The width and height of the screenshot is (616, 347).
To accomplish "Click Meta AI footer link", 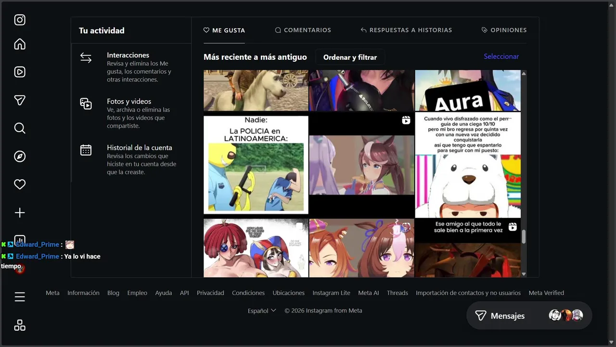I will [x=369, y=293].
